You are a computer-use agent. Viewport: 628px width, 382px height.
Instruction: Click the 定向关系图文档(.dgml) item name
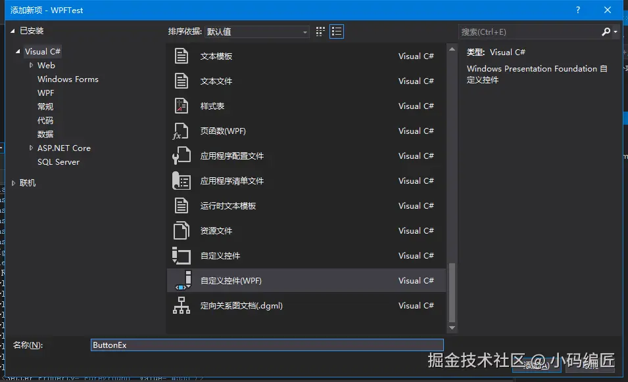241,306
